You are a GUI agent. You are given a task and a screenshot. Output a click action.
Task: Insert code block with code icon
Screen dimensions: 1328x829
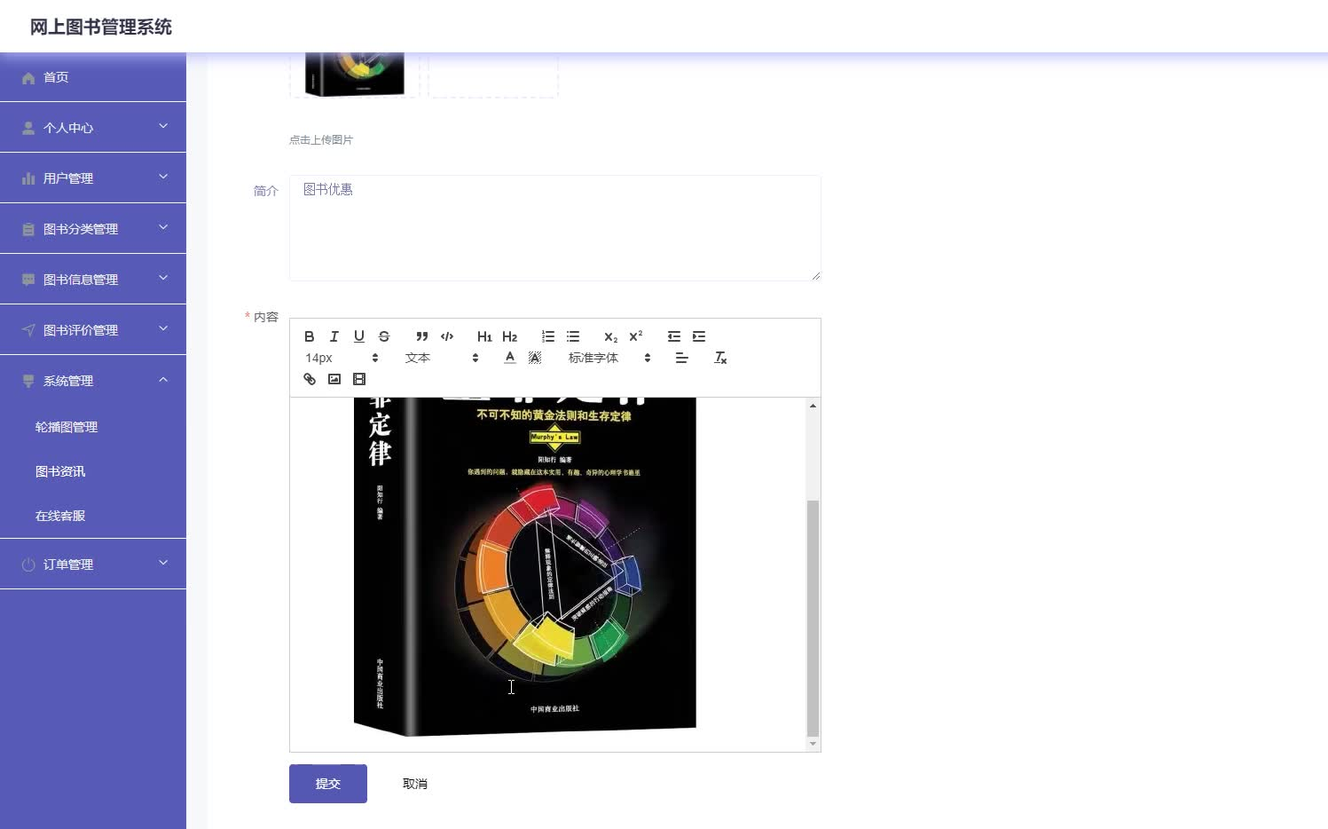click(x=447, y=336)
